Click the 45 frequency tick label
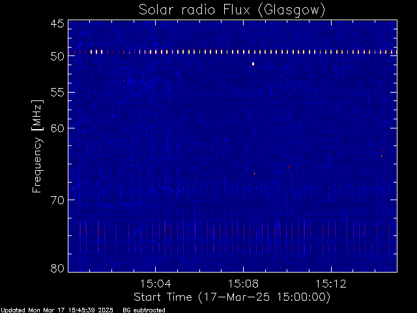 point(57,23)
